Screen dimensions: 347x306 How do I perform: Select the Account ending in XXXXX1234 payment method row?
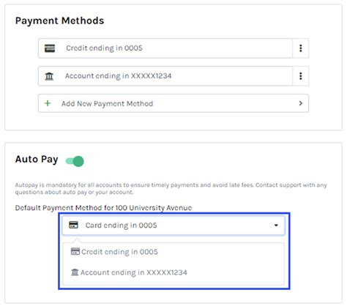[x=165, y=76]
